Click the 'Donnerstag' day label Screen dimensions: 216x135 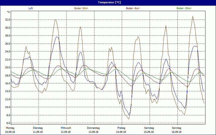coord(93,128)
